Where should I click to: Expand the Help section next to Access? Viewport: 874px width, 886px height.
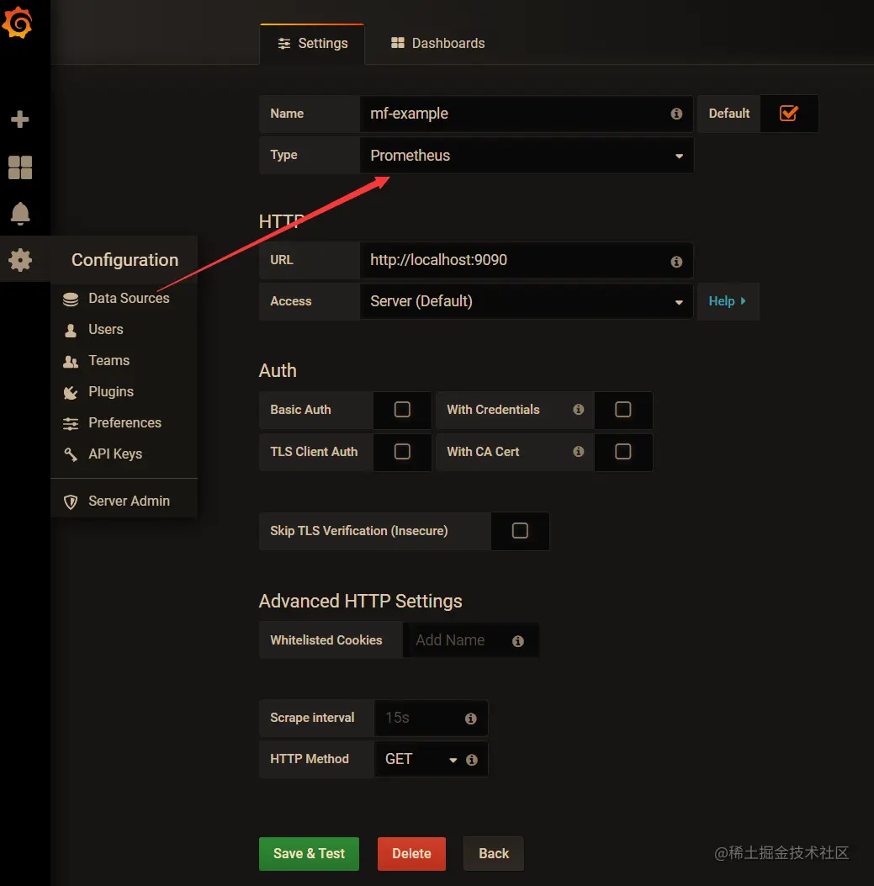click(728, 301)
